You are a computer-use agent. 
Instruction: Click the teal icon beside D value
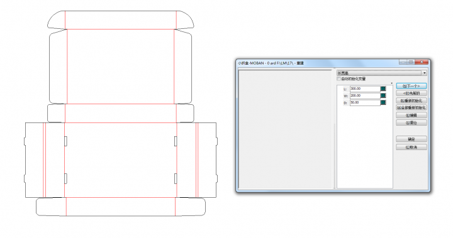click(383, 102)
